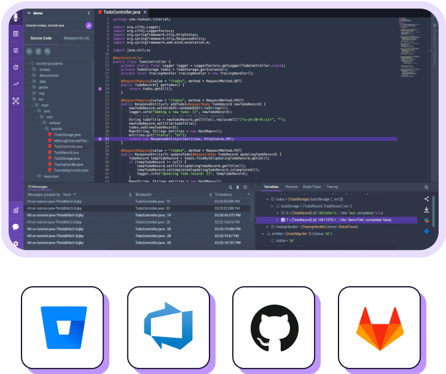Click the Jira diamond icon in the variables panel
This screenshot has width=446, height=374.
(426, 232)
